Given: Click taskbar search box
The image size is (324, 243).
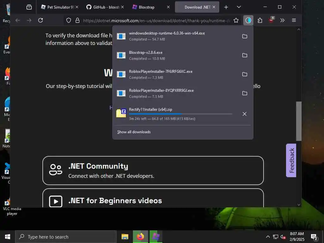Looking at the screenshot, I should coord(66,237).
